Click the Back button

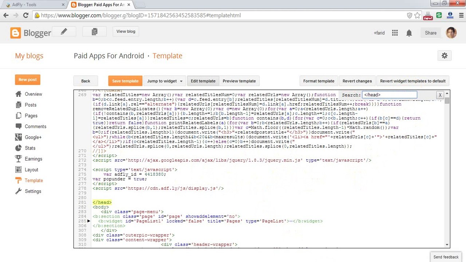click(86, 81)
